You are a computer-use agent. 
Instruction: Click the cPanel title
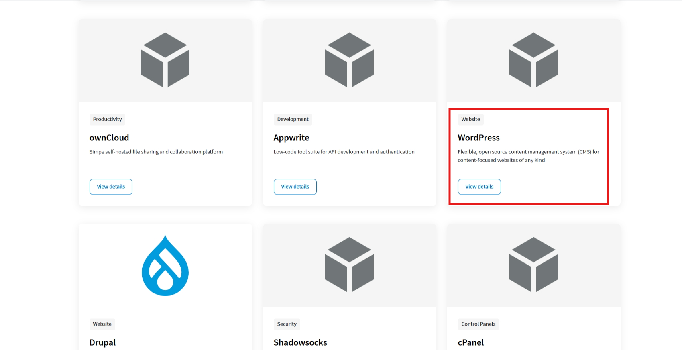point(471,342)
